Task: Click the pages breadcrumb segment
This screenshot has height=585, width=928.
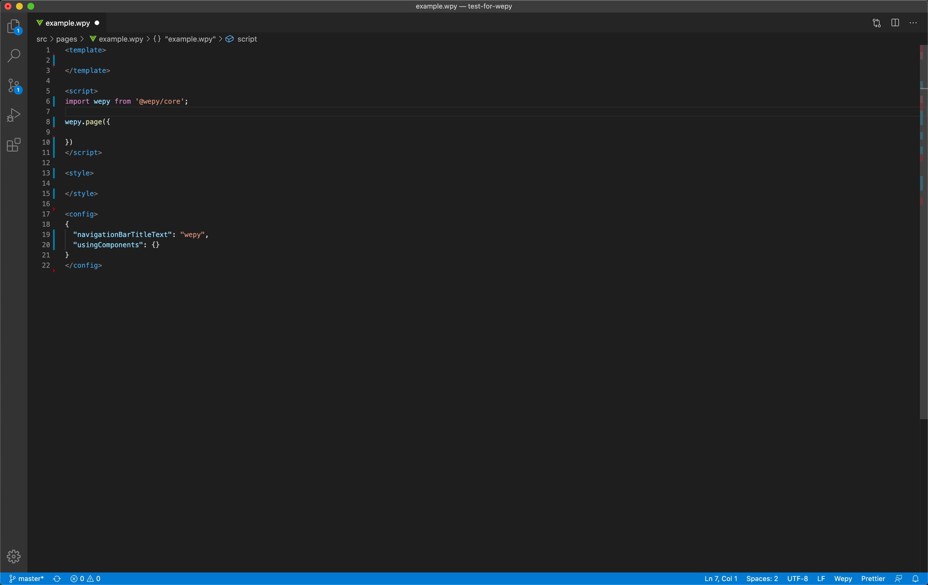Action: (x=66, y=39)
